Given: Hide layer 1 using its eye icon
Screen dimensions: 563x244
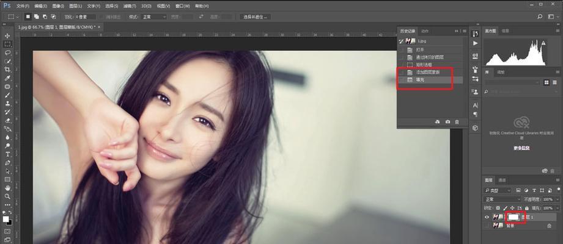Looking at the screenshot, I should [487, 217].
